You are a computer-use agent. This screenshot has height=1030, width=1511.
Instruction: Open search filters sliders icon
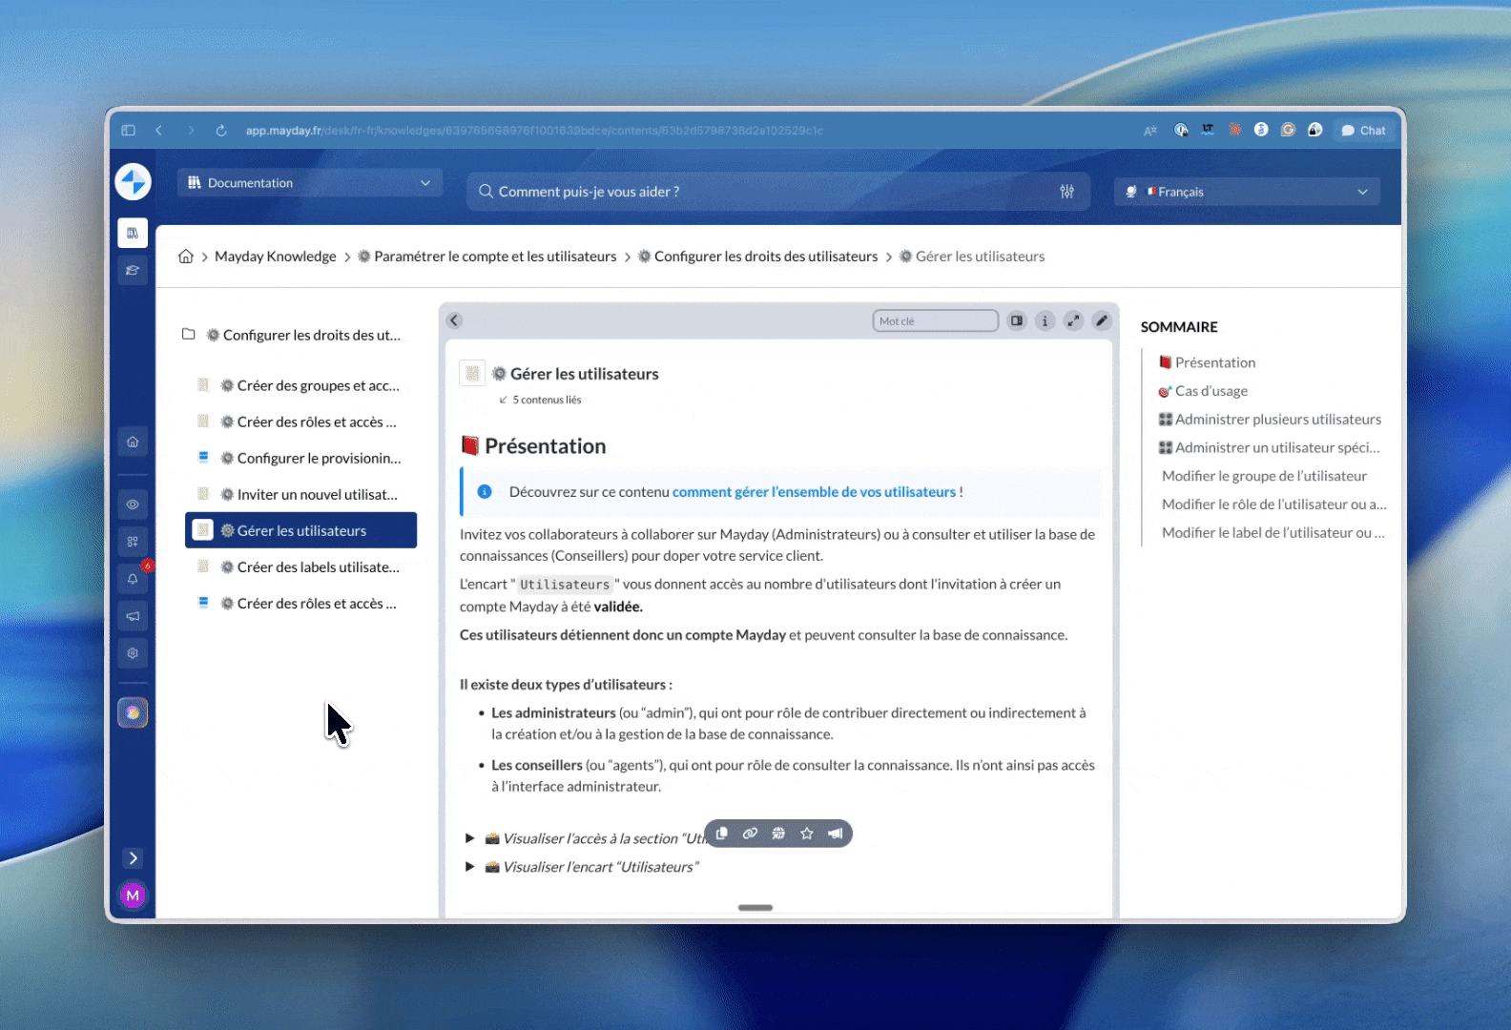pos(1066,192)
